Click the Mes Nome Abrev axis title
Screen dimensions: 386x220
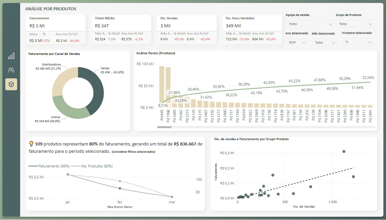(x=120, y=207)
